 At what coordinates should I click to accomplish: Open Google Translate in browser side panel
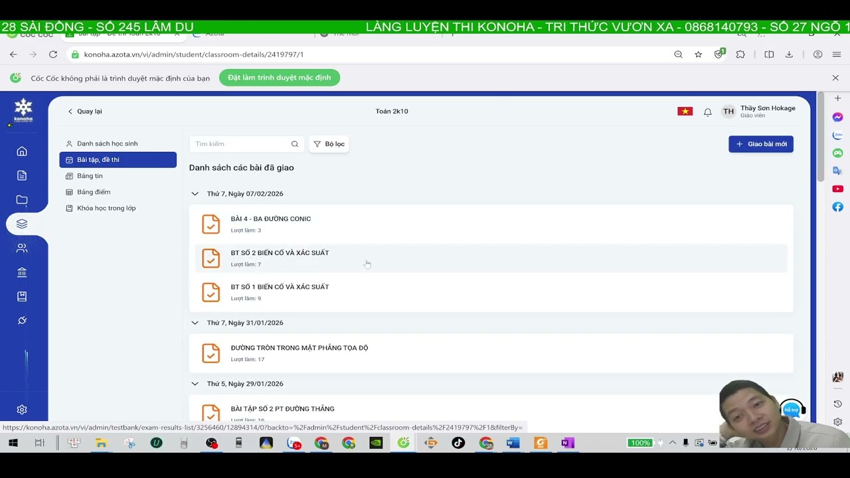point(838,171)
